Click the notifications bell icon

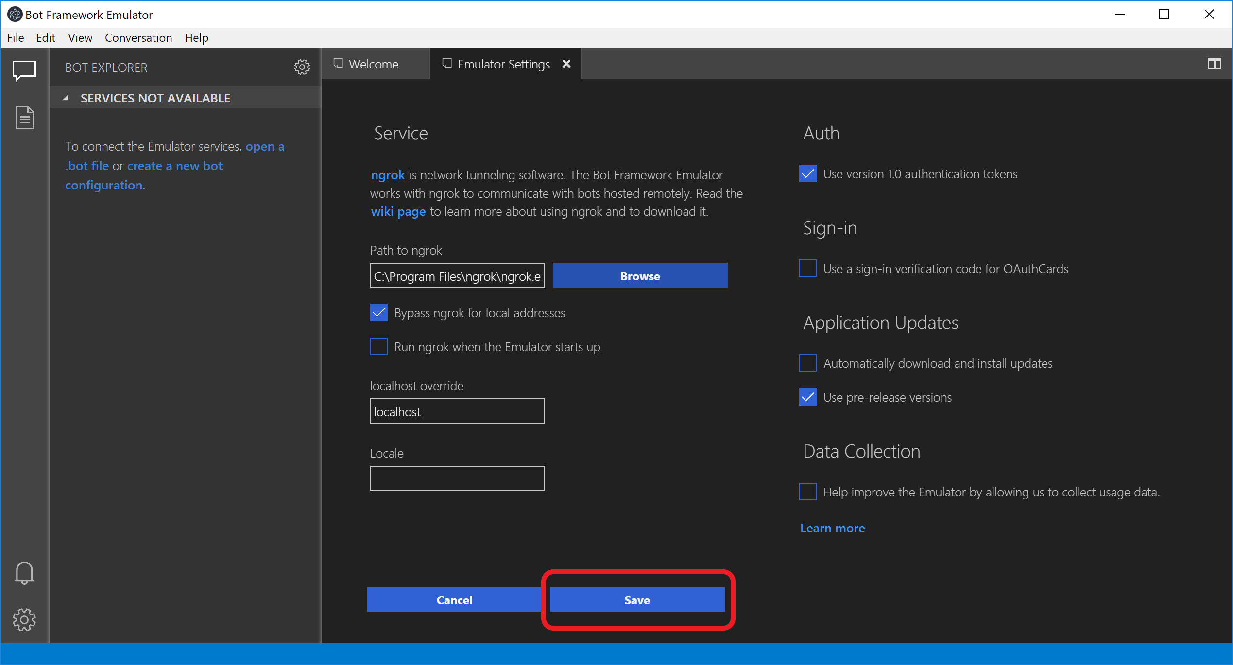[24, 572]
